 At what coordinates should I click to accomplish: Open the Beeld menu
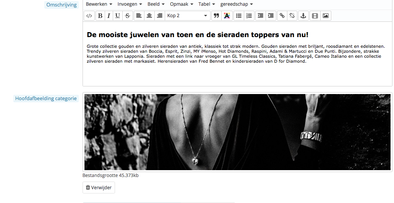(x=156, y=4)
